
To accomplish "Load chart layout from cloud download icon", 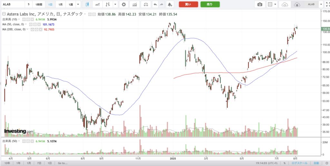I will pos(285,4).
